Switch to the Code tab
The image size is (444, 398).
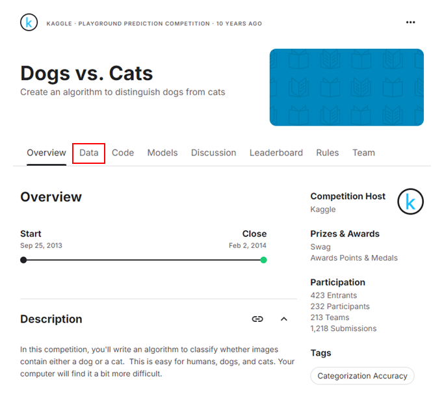(x=123, y=153)
